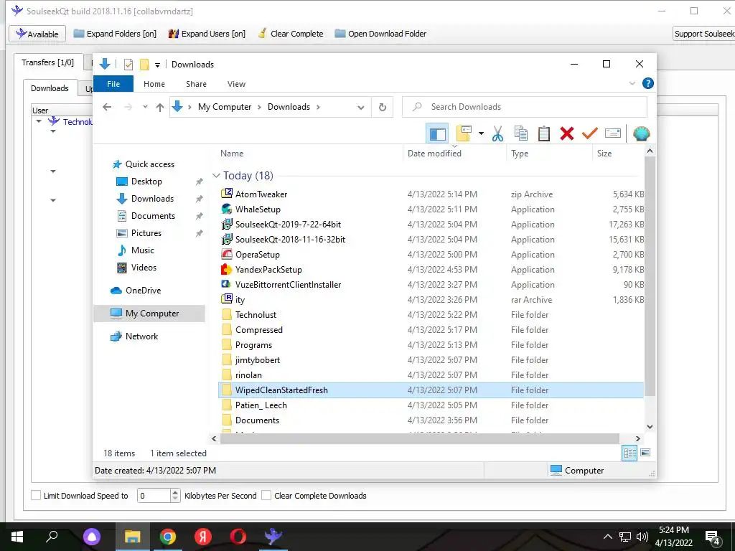This screenshot has height=551, width=735.
Task: Click the red X Delete icon
Action: (x=567, y=134)
